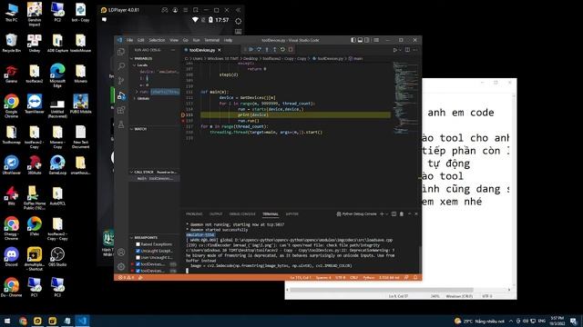583x327 pixels.
Task: Click Step Out in the debug toolbar
Action: point(274,50)
